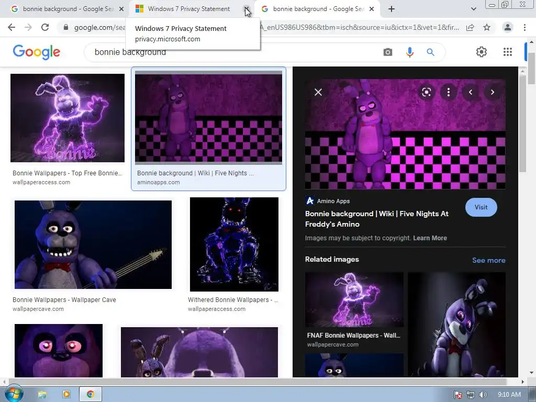Open the large purple Bonnie head thumbnail
Viewport: 536px width, 402px height.
199,352
